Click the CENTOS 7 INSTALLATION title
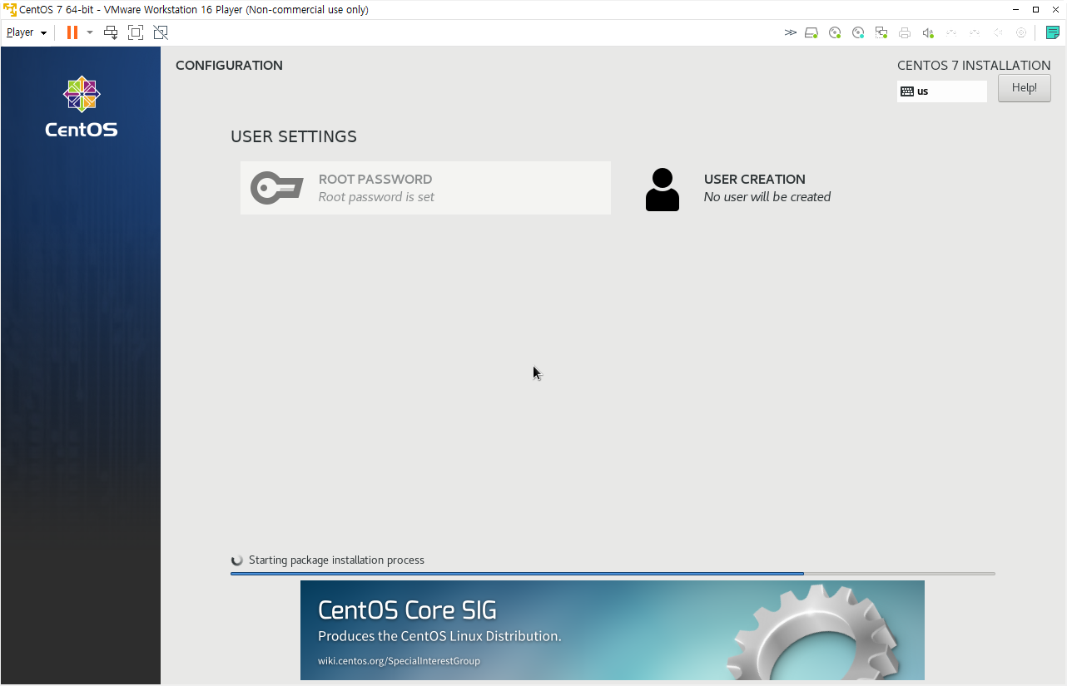This screenshot has height=686, width=1067. (974, 66)
